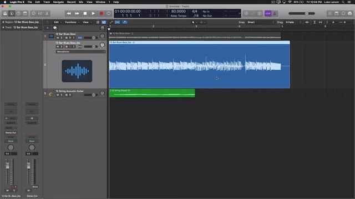355x199 pixels.
Task: Open the Track menu
Action: click(x=47, y=2)
